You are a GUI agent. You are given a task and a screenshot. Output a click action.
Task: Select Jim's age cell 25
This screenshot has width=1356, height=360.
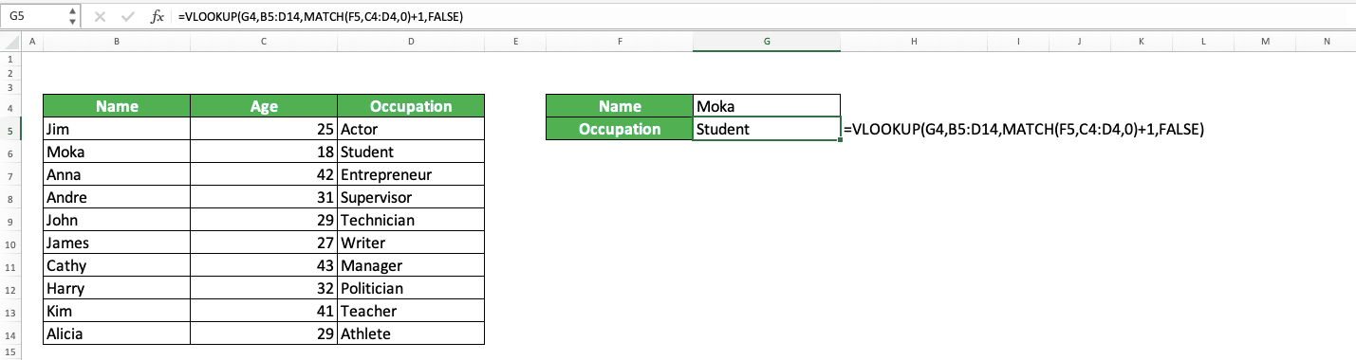pos(263,129)
